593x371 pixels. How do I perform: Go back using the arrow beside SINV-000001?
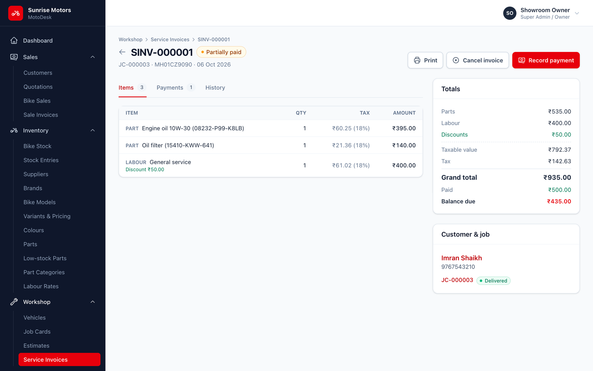(122, 52)
